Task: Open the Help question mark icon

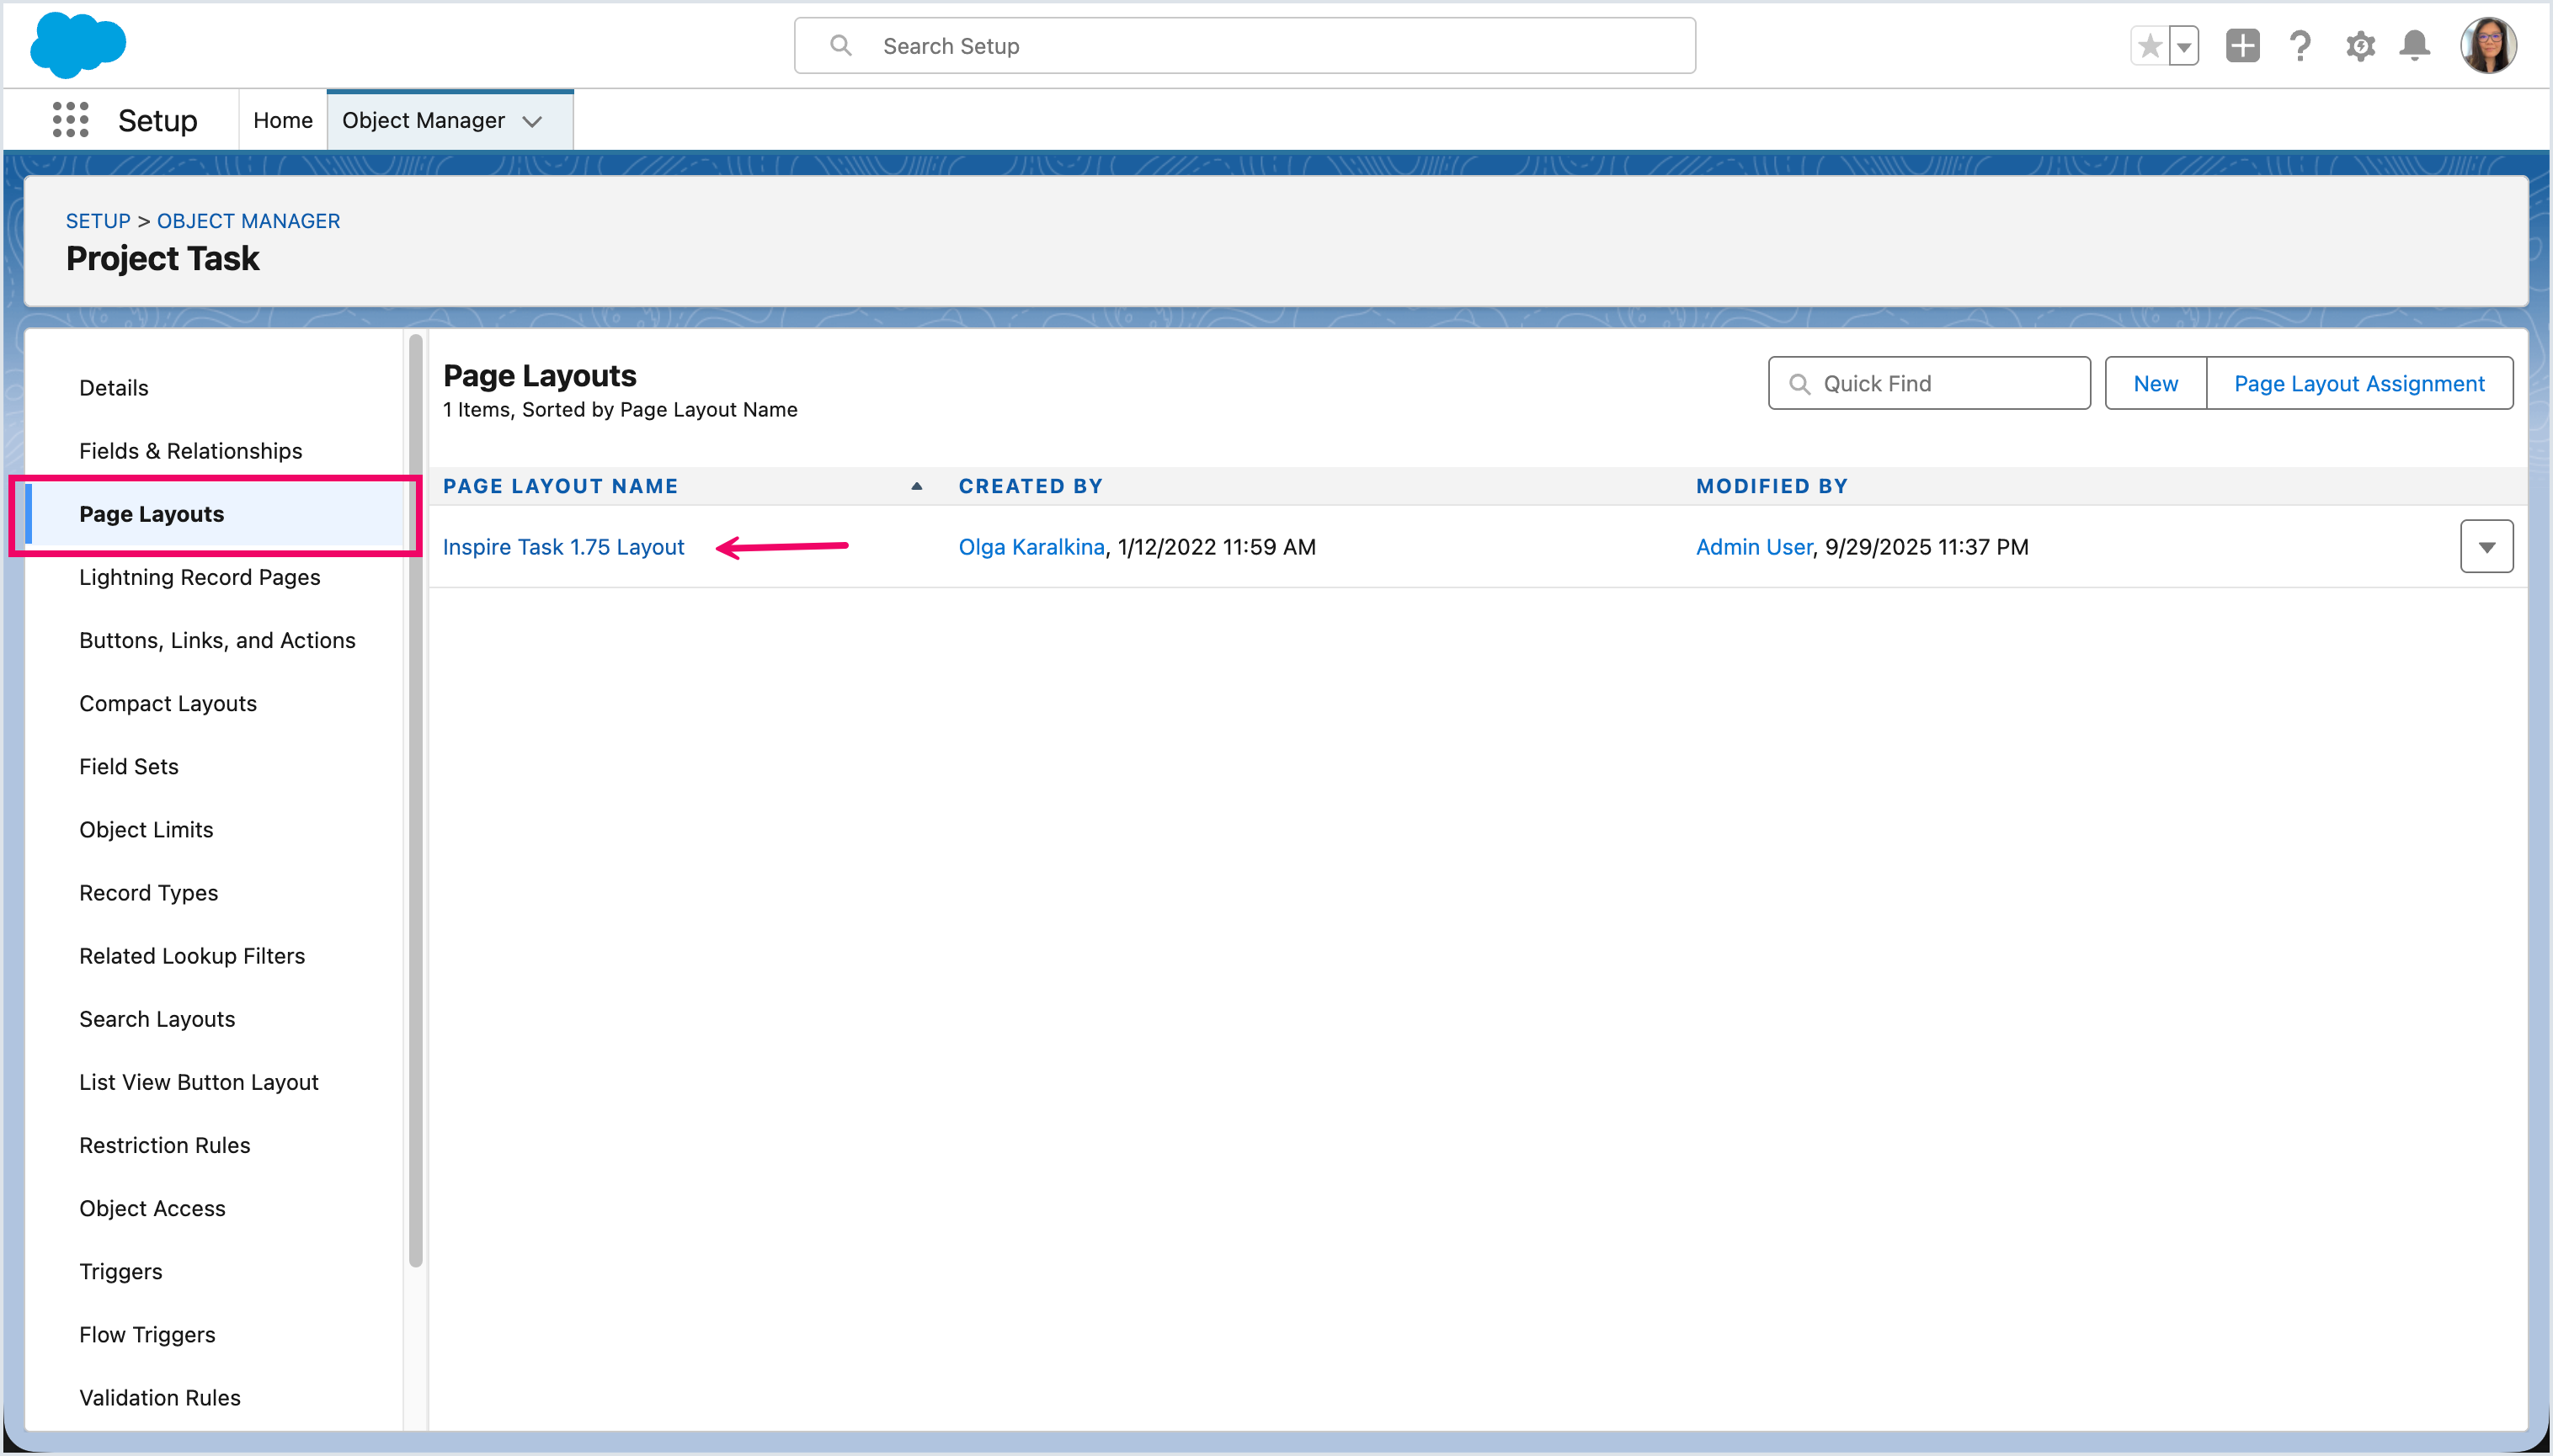Action: (2300, 46)
